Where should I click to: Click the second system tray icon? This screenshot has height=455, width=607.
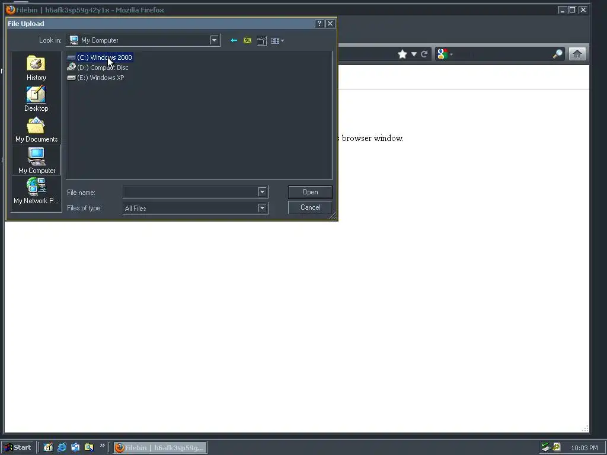[557, 447]
